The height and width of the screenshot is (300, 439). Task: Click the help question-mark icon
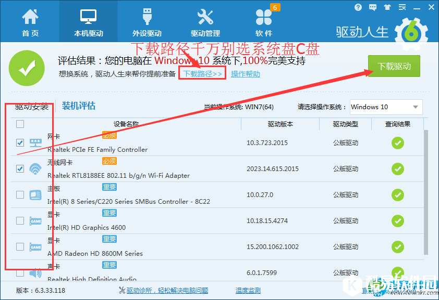coord(358,7)
